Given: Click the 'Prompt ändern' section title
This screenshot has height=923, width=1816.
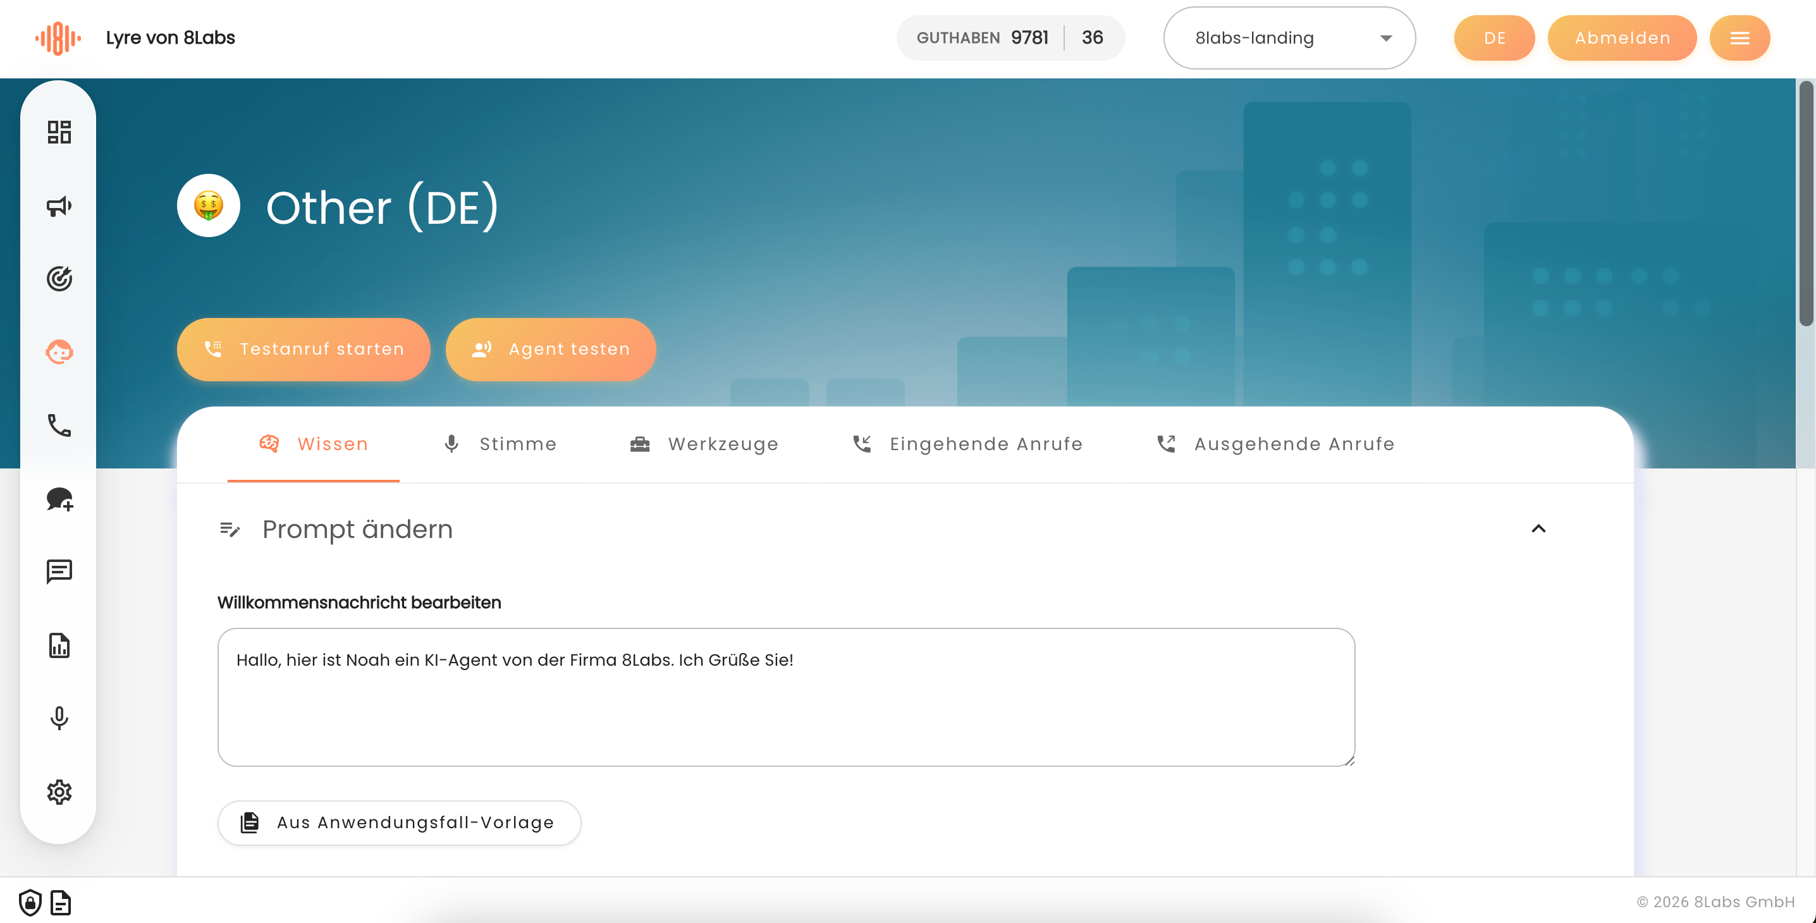Looking at the screenshot, I should coord(357,529).
